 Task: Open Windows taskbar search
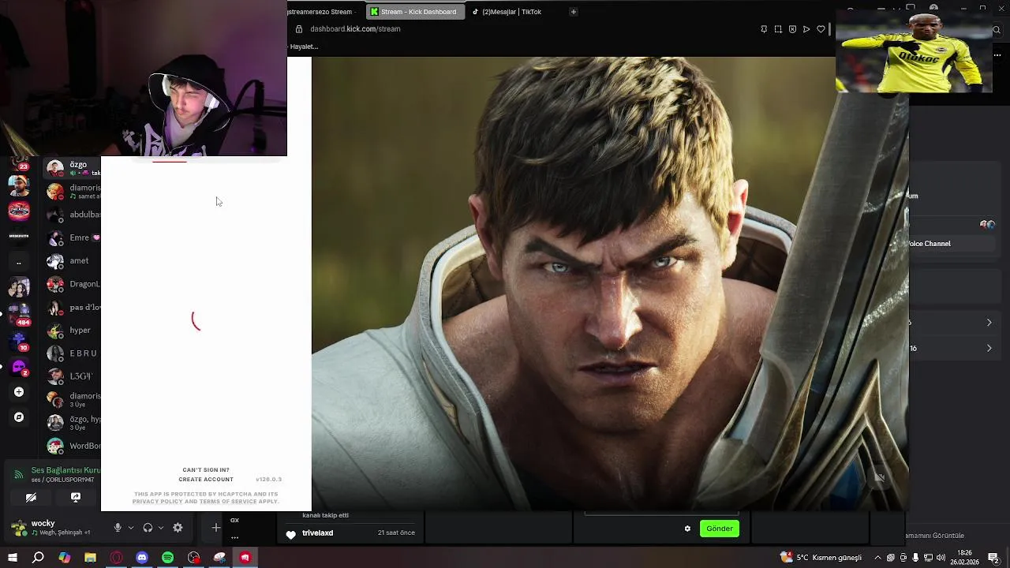(38, 558)
